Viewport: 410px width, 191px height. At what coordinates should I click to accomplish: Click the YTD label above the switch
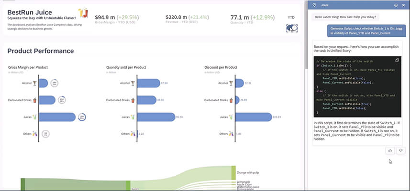tap(291, 18)
